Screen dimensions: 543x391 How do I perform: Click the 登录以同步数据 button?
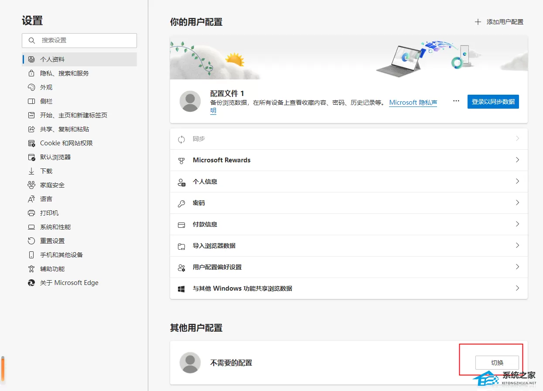(493, 102)
